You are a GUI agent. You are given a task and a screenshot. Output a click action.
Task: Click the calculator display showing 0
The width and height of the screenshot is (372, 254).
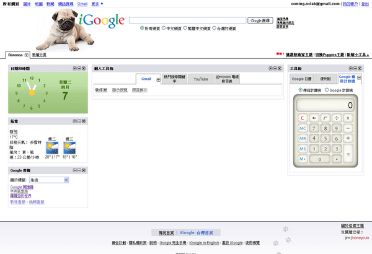(x=325, y=105)
